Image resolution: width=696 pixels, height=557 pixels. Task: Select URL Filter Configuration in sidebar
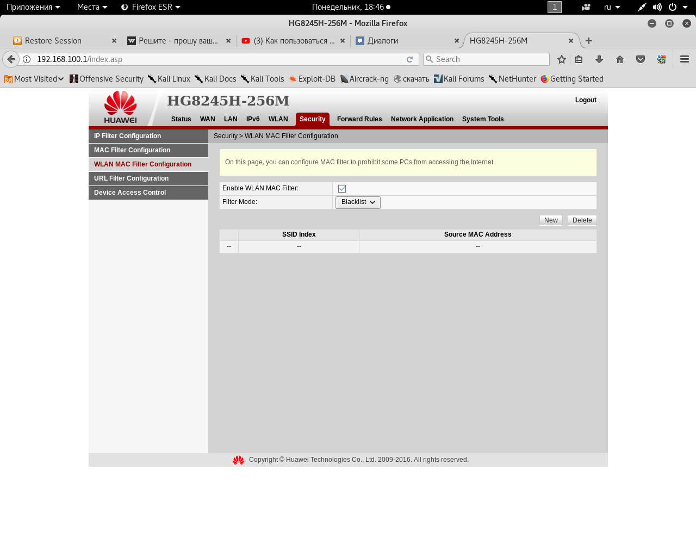132,178
